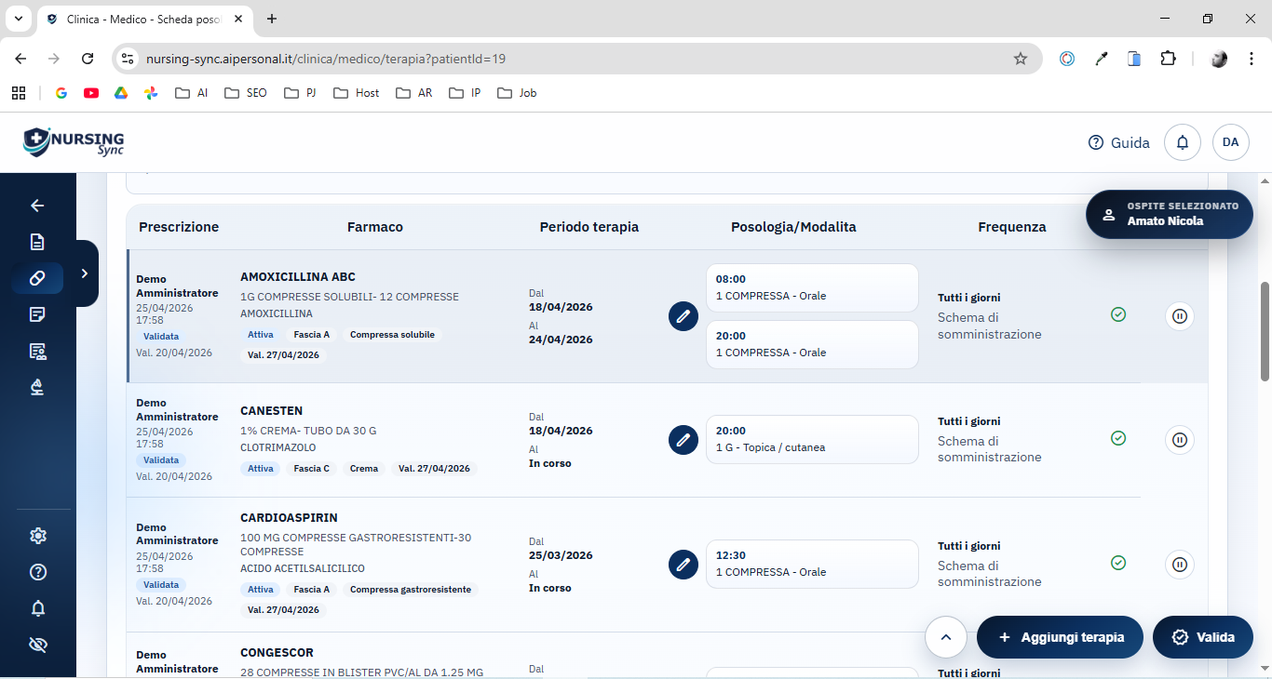Open the settings gear in the sidebar
Image resolution: width=1272 pixels, height=679 pixels.
pyautogui.click(x=37, y=536)
